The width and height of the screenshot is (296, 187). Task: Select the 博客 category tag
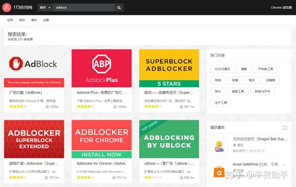point(244,69)
